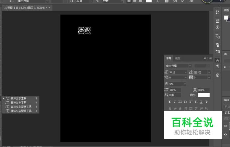Create warped text icon

(158, 1)
